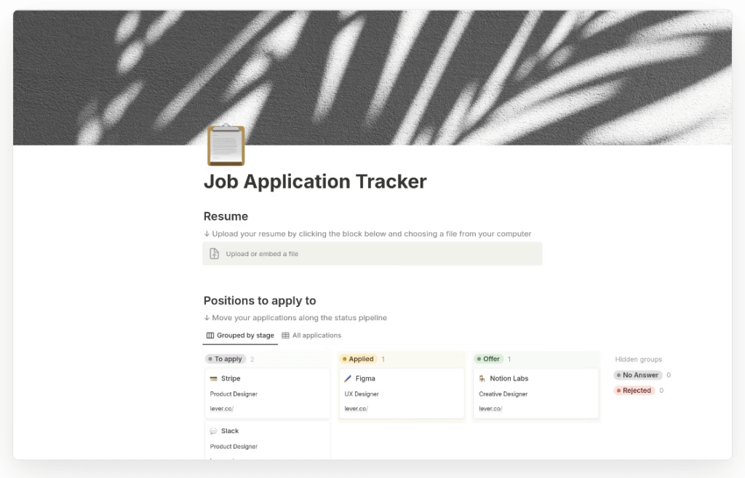
Task: Click the Applied status tag
Action: coord(358,359)
